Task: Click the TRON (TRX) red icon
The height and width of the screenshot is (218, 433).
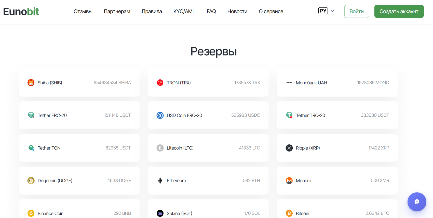Action: point(160,83)
